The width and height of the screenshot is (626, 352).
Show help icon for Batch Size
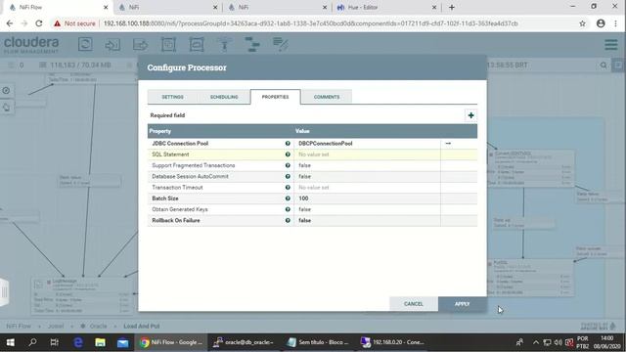288,198
